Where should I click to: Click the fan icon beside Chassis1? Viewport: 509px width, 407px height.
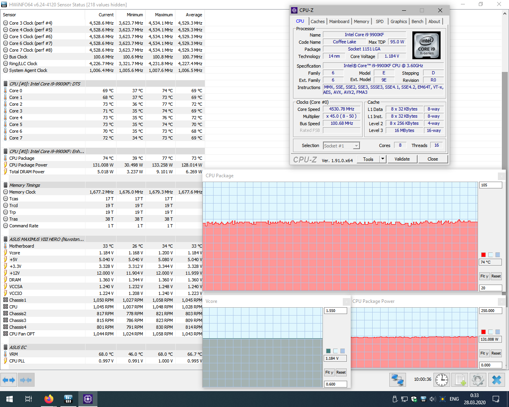(6, 300)
